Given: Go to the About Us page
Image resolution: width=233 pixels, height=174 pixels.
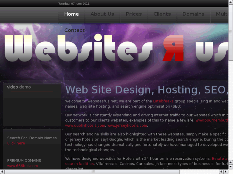Looking at the screenshot, I should [x=102, y=14].
